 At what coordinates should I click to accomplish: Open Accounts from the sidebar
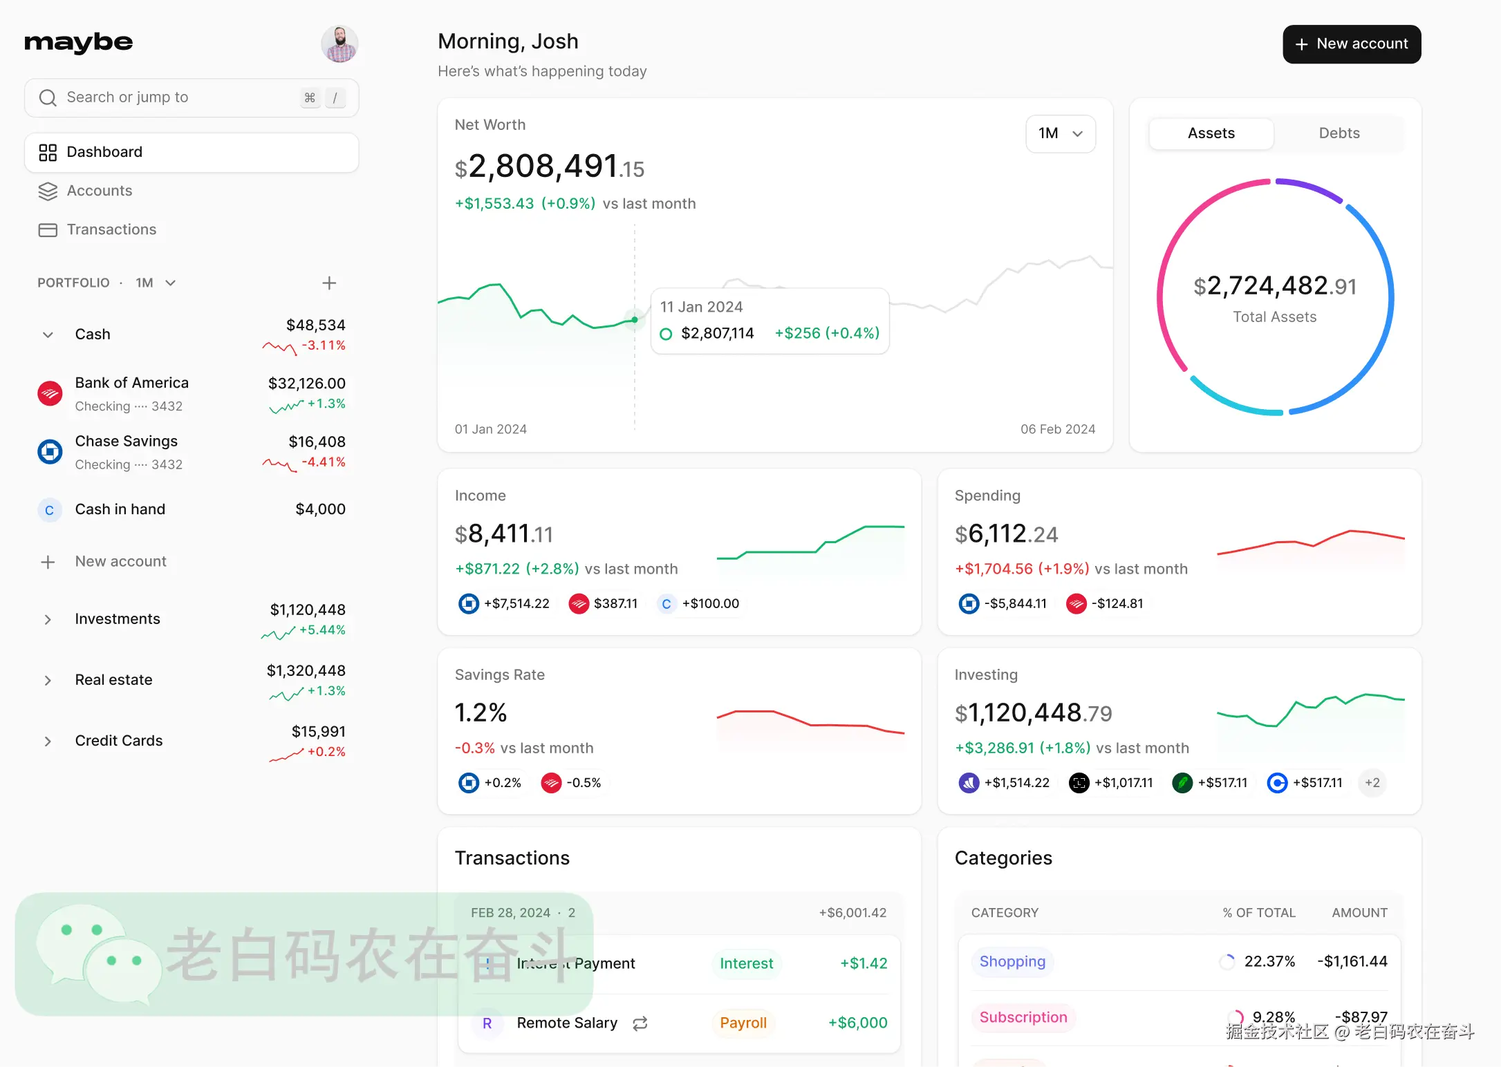(99, 191)
